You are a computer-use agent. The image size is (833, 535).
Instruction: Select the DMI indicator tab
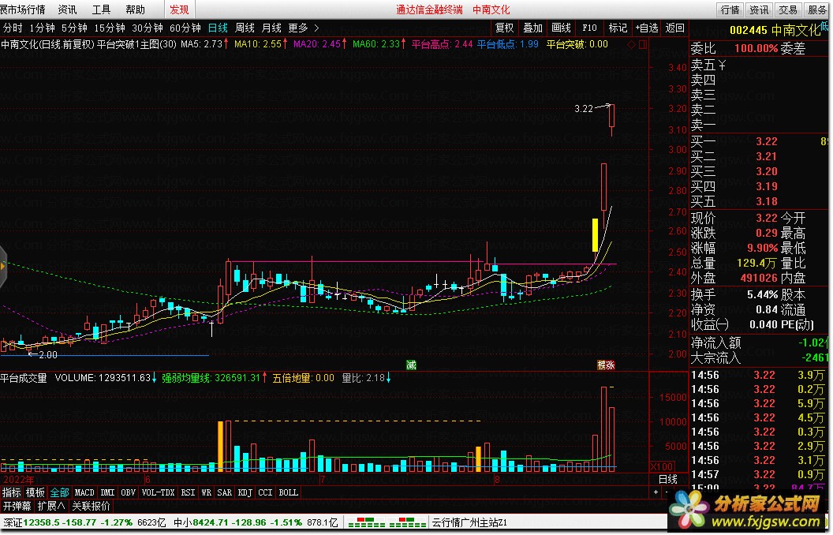pyautogui.click(x=108, y=492)
